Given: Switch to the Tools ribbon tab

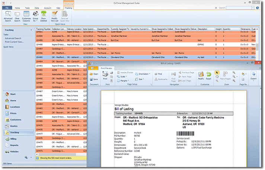Looking at the screenshot, I should point(27,8).
